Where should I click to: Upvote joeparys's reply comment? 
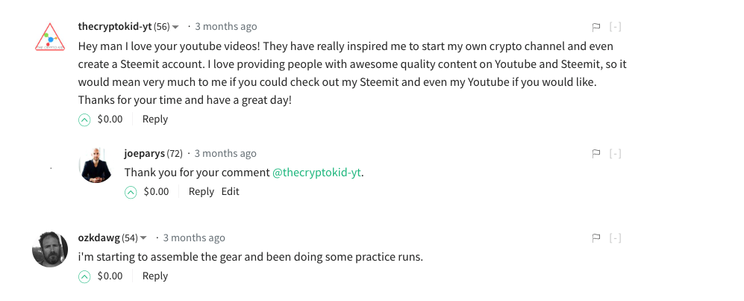(131, 192)
